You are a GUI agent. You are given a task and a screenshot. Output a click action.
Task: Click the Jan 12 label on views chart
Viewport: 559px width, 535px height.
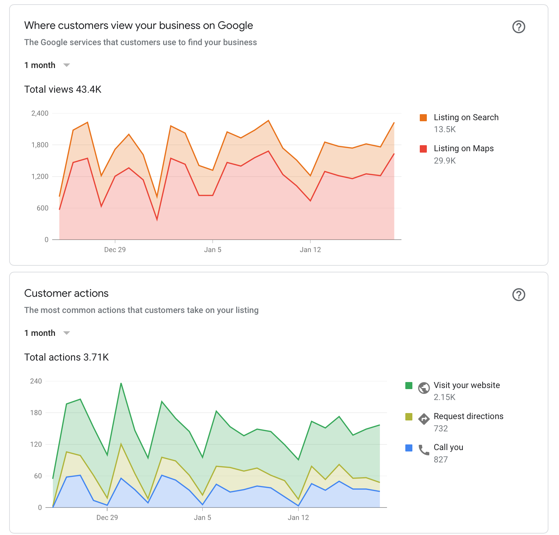click(x=310, y=250)
